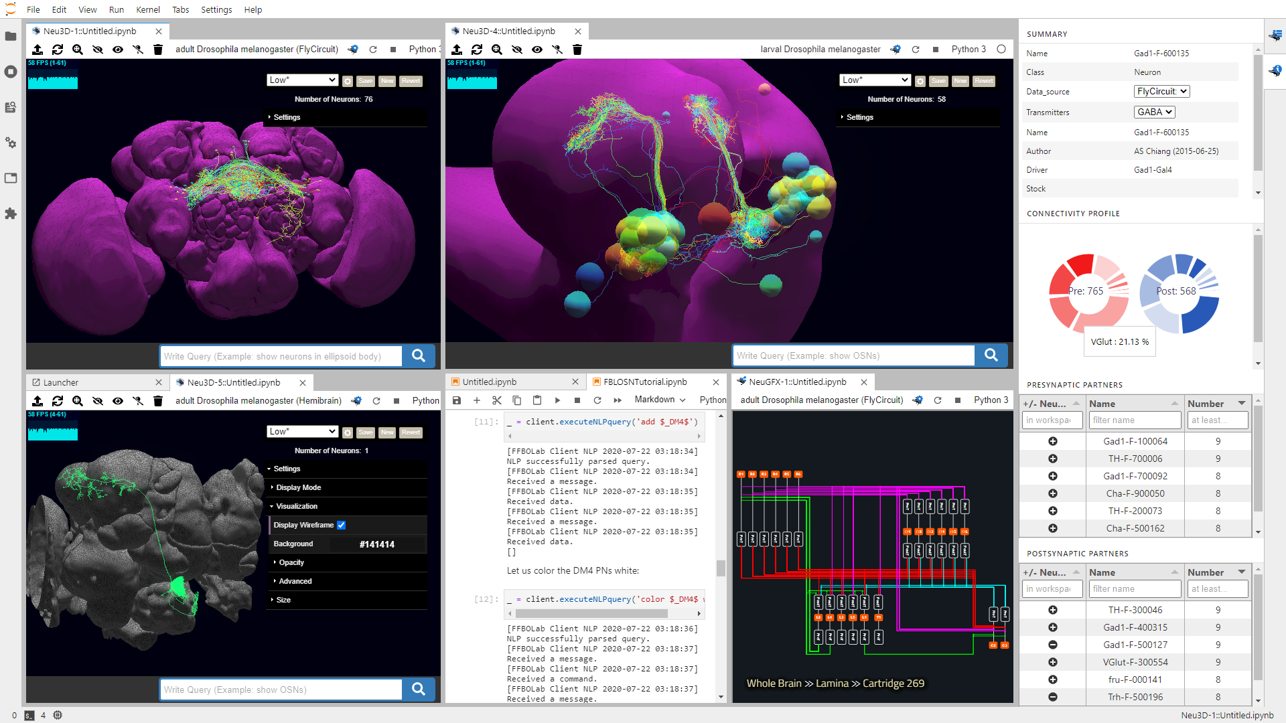Restart kernel in NeuGFX-1 toolbar

click(938, 400)
